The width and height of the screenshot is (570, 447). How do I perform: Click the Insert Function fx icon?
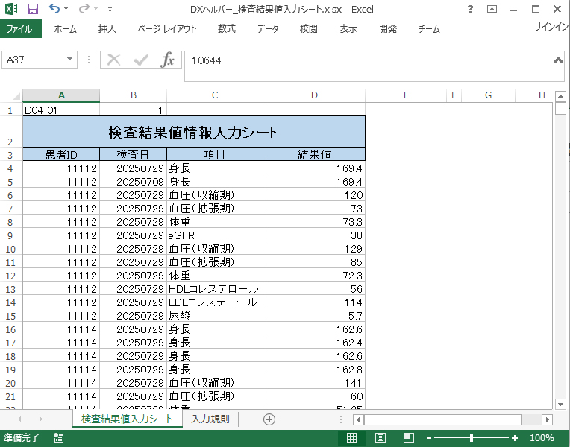click(x=168, y=60)
